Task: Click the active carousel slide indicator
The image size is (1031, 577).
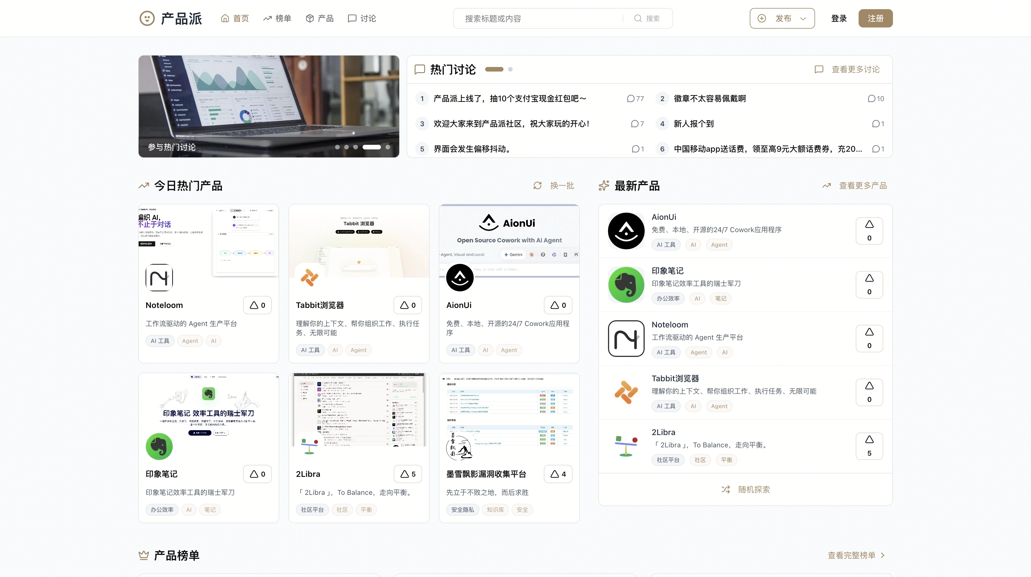Action: coord(372,147)
